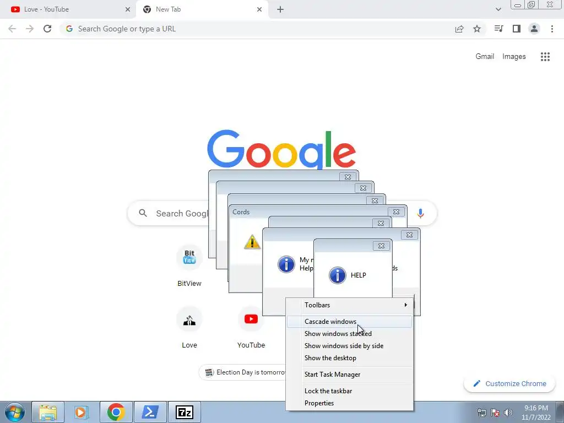The image size is (564, 423).
Task: Click the Cords dialog title
Action: click(x=241, y=212)
